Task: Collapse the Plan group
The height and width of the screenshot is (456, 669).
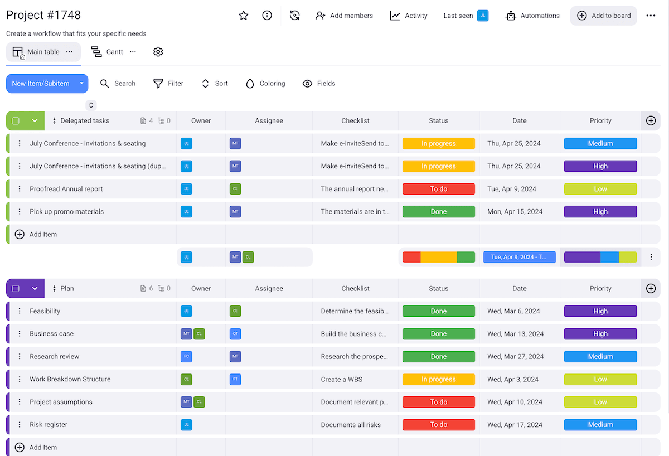Action: [35, 288]
